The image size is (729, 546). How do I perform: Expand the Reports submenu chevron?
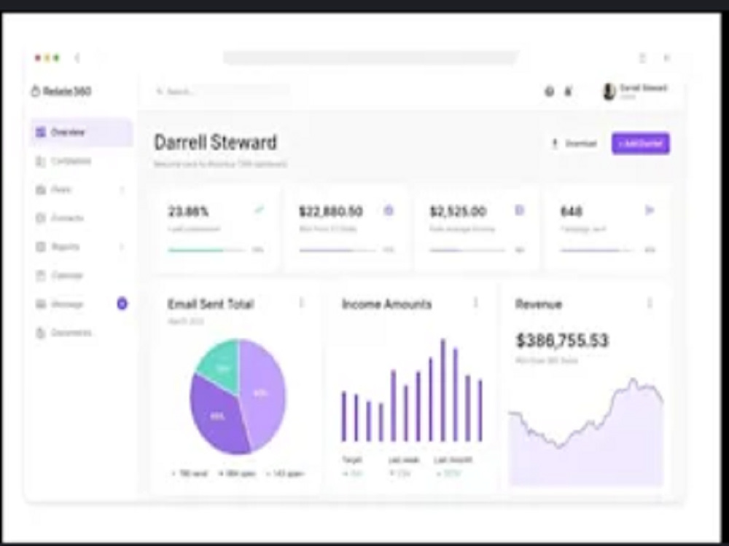(x=122, y=247)
